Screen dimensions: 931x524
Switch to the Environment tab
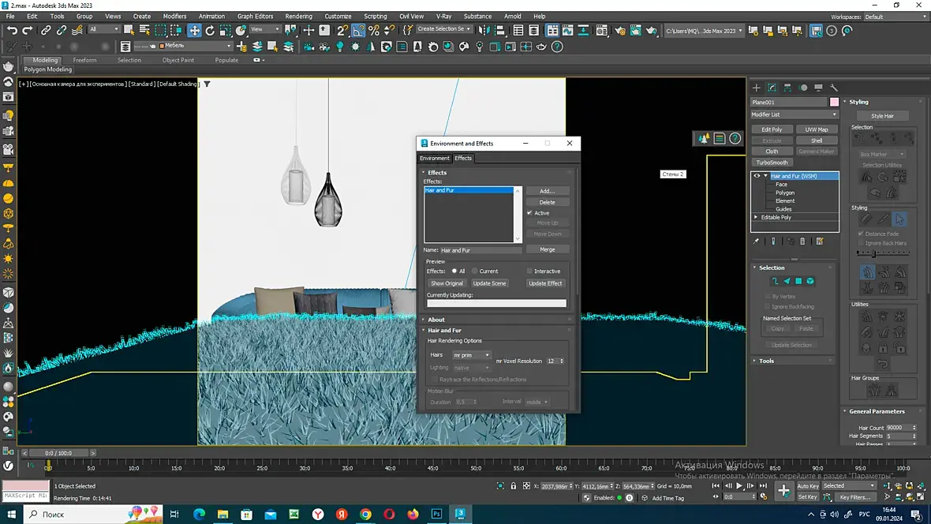[435, 158]
